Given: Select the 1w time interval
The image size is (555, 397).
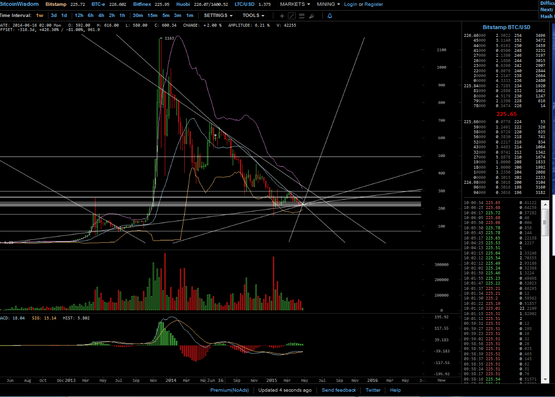Looking at the screenshot, I should pos(40,16).
